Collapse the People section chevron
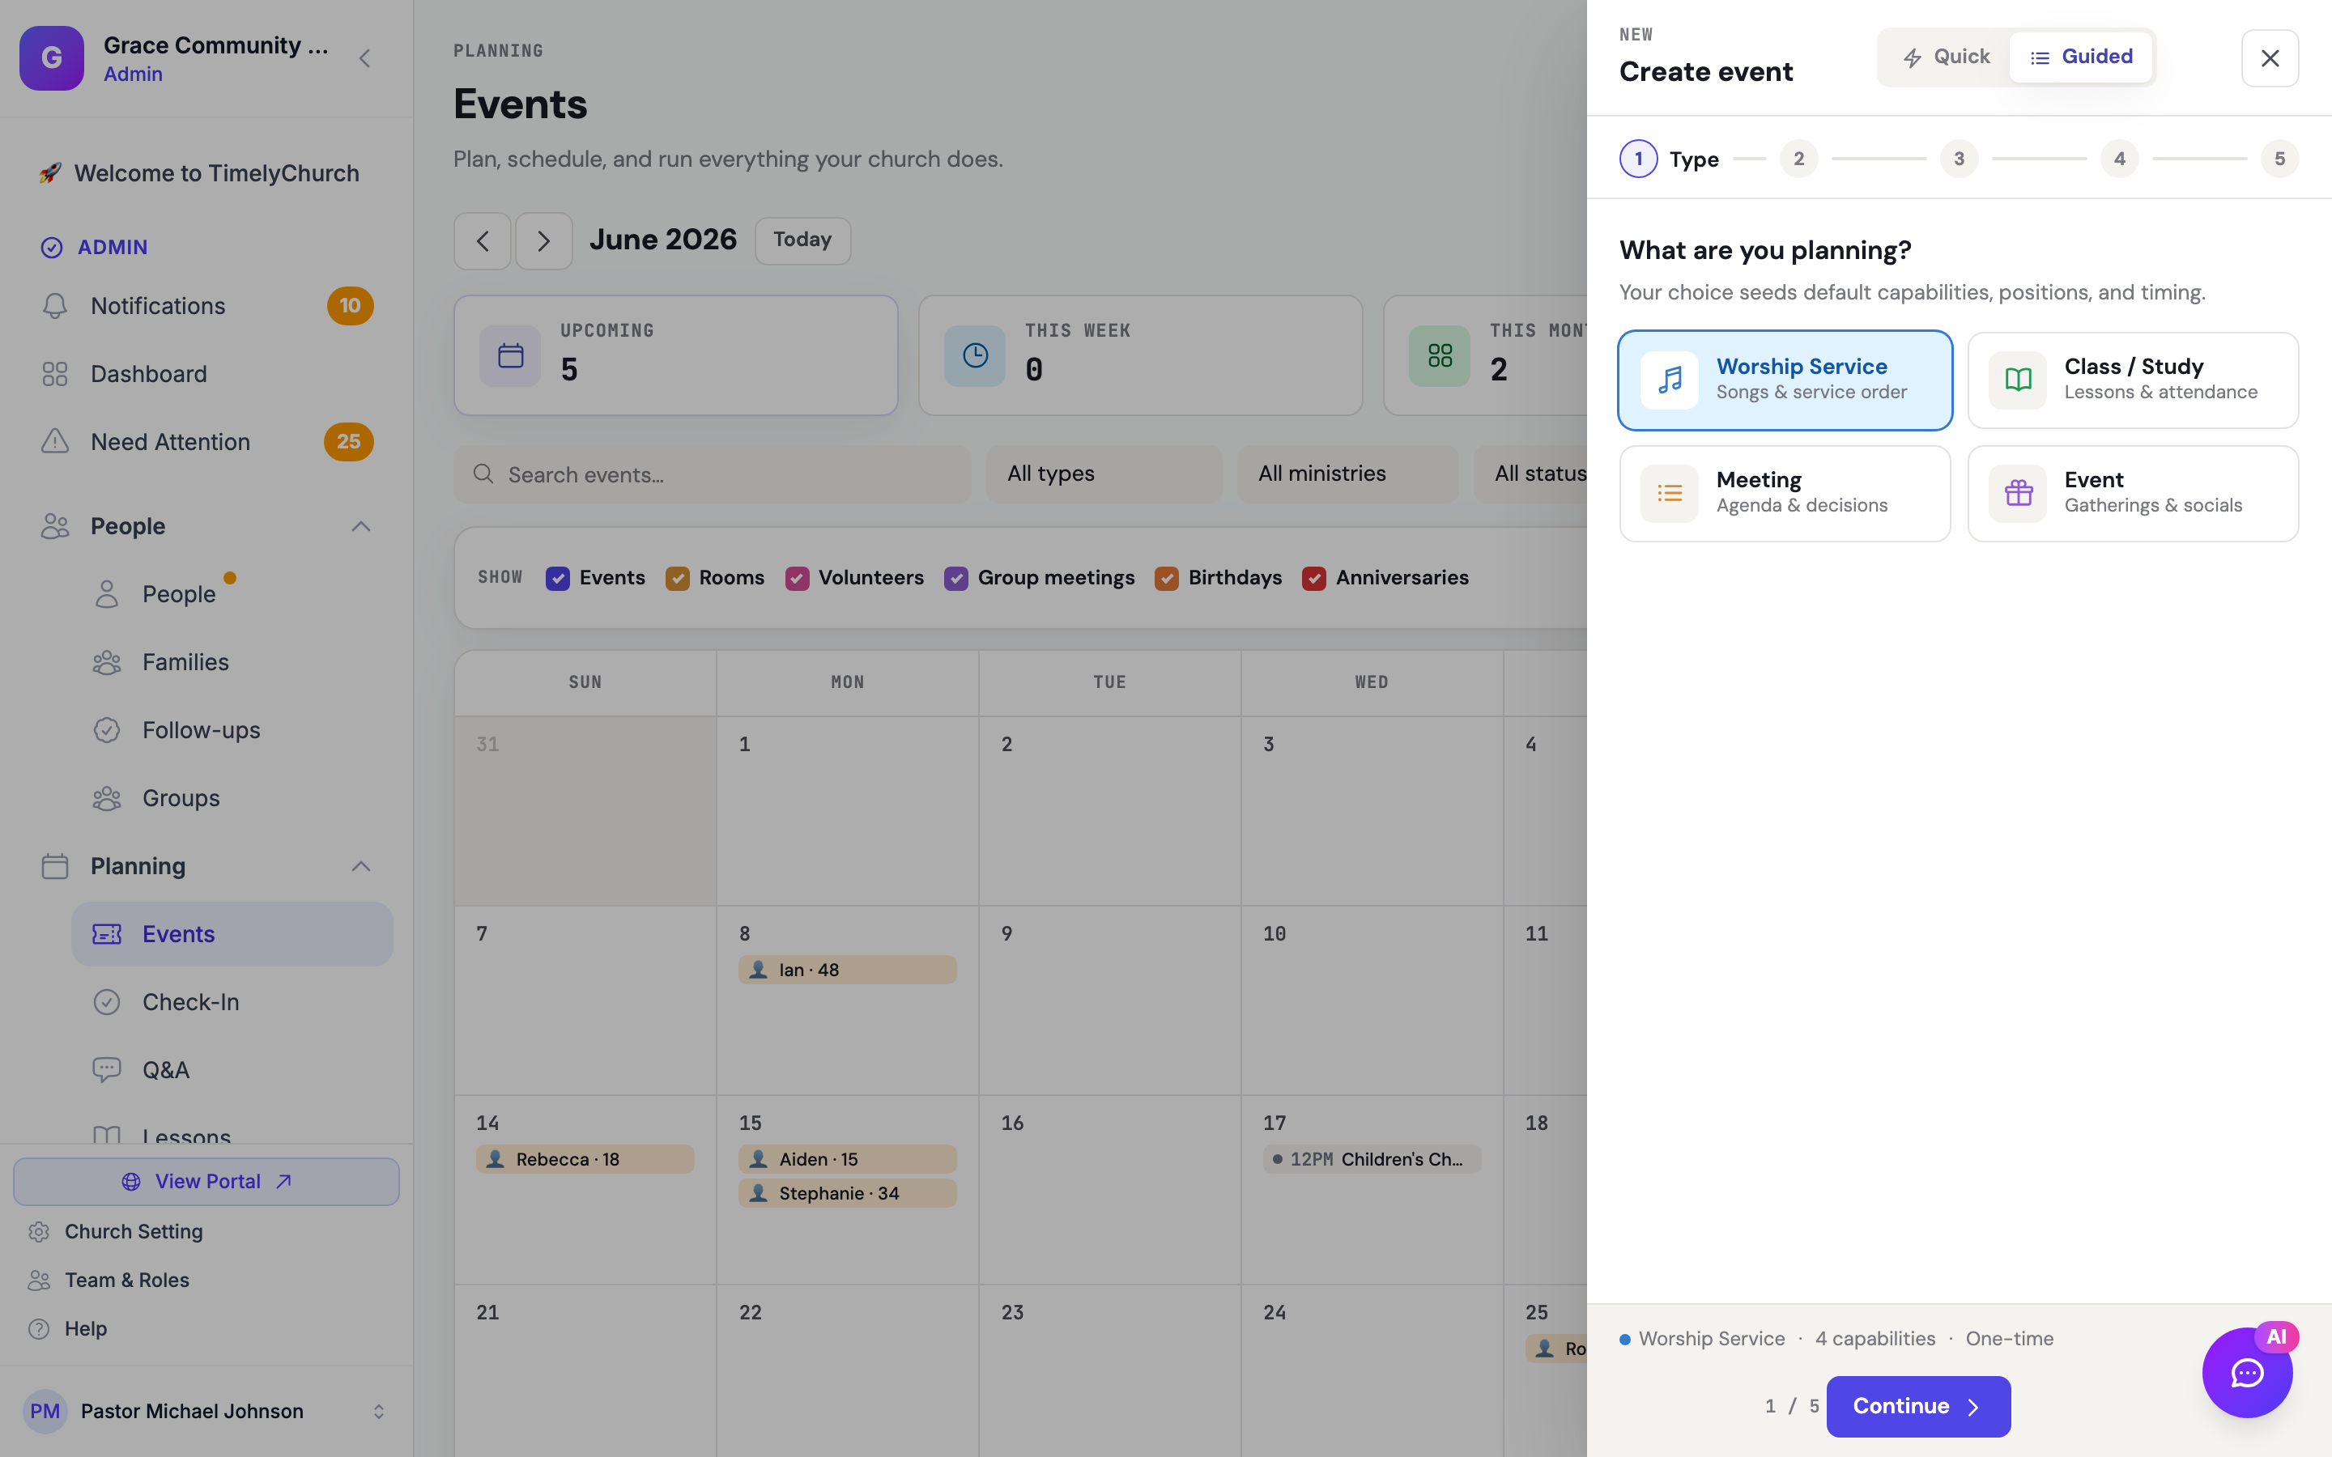This screenshot has height=1457, width=2332. tap(361, 526)
